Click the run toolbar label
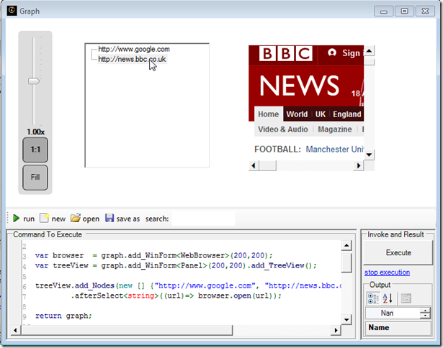The width and height of the screenshot is (443, 348). (x=29, y=219)
